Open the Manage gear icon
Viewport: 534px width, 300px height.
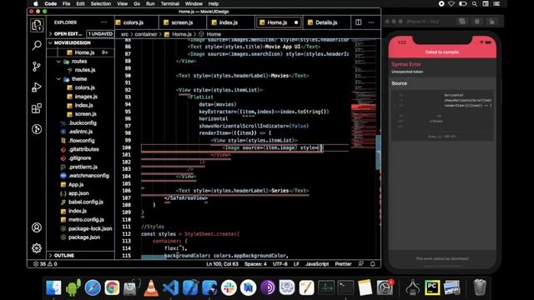[x=37, y=248]
